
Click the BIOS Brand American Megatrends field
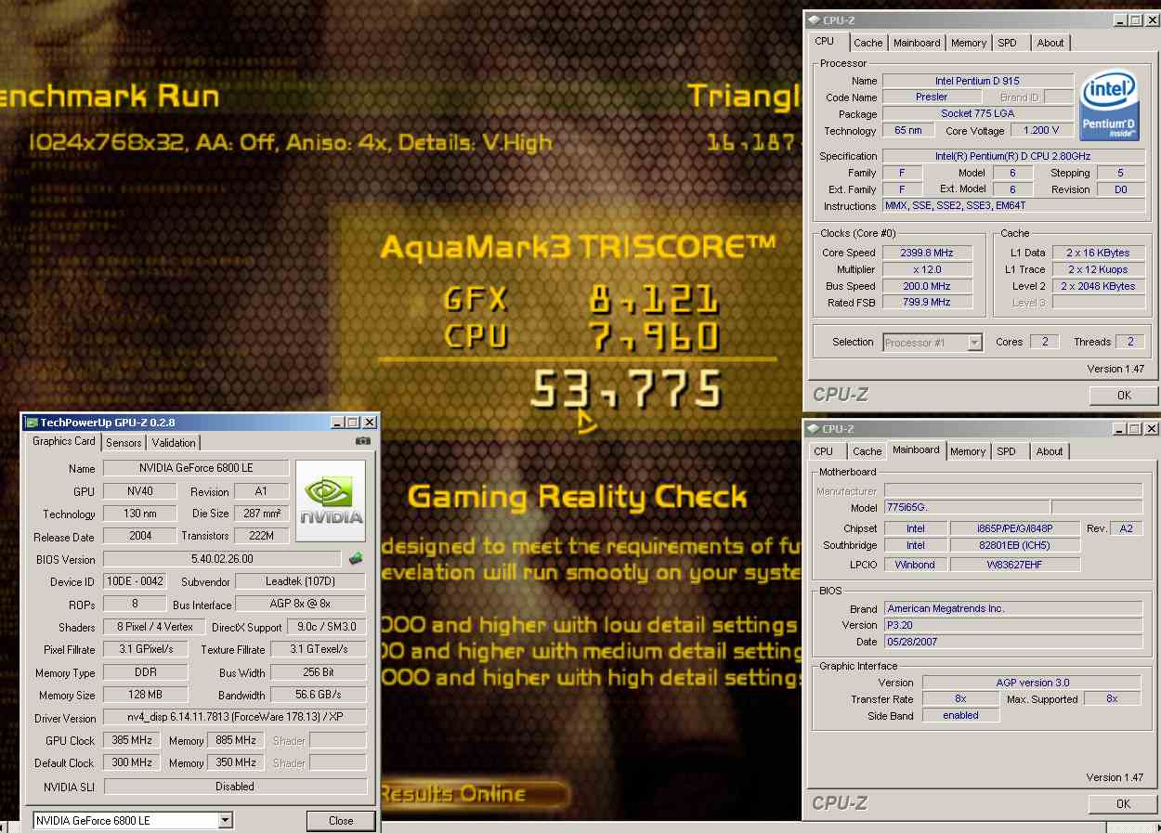pos(1012,608)
